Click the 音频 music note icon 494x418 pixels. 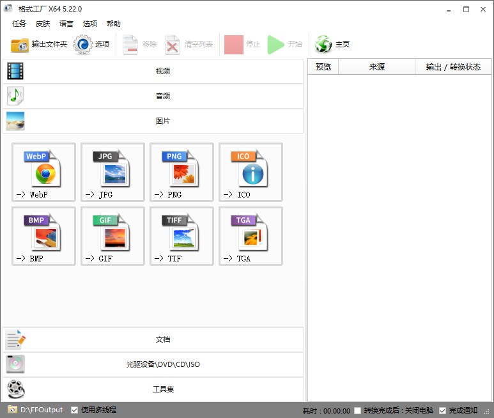pyautogui.click(x=15, y=96)
